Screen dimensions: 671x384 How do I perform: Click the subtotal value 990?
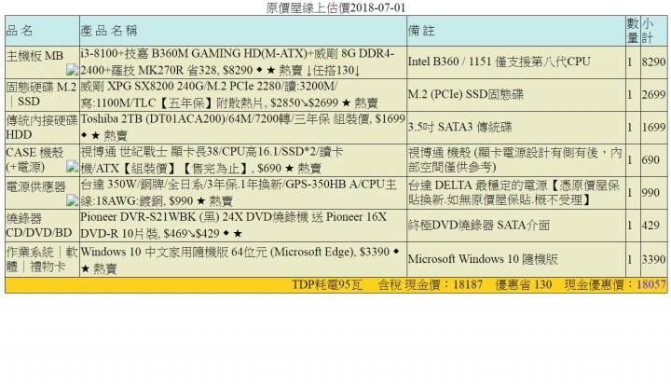coord(650,192)
